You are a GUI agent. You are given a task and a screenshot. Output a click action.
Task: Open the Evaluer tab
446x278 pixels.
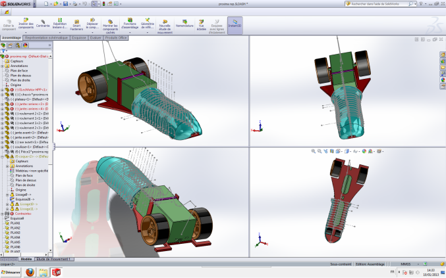[96, 37]
